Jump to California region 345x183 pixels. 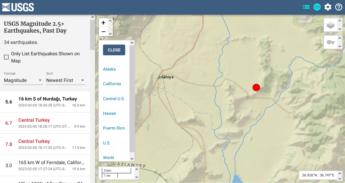pyautogui.click(x=112, y=84)
